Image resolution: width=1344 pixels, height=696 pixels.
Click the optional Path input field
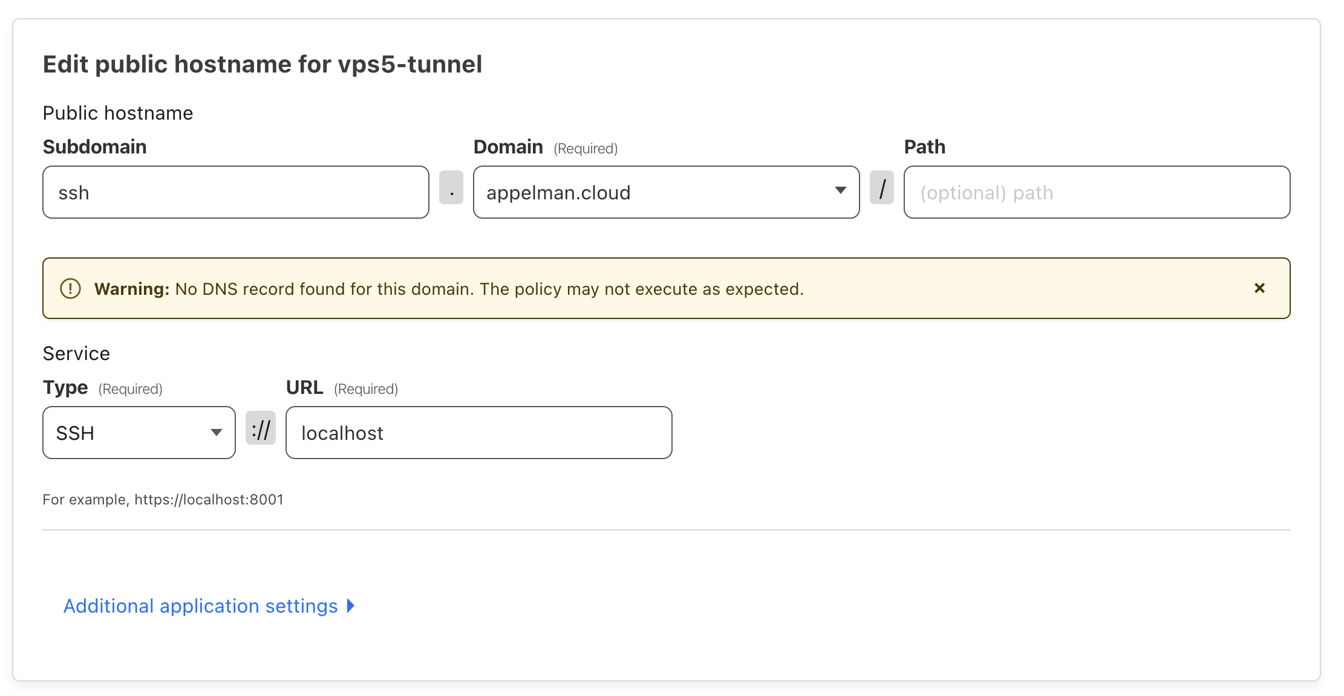1095,192
